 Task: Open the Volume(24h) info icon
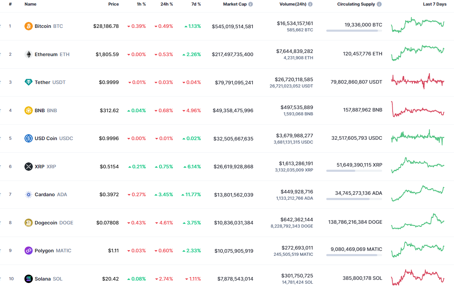(x=310, y=4)
